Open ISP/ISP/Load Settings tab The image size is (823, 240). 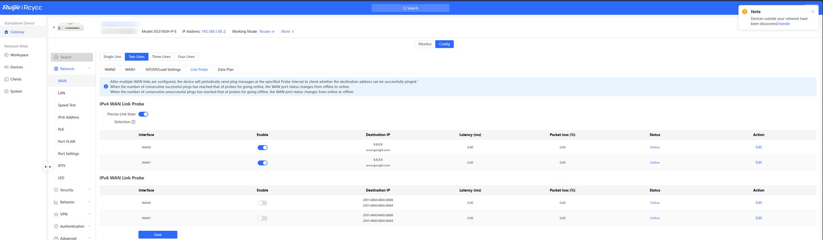(x=163, y=69)
